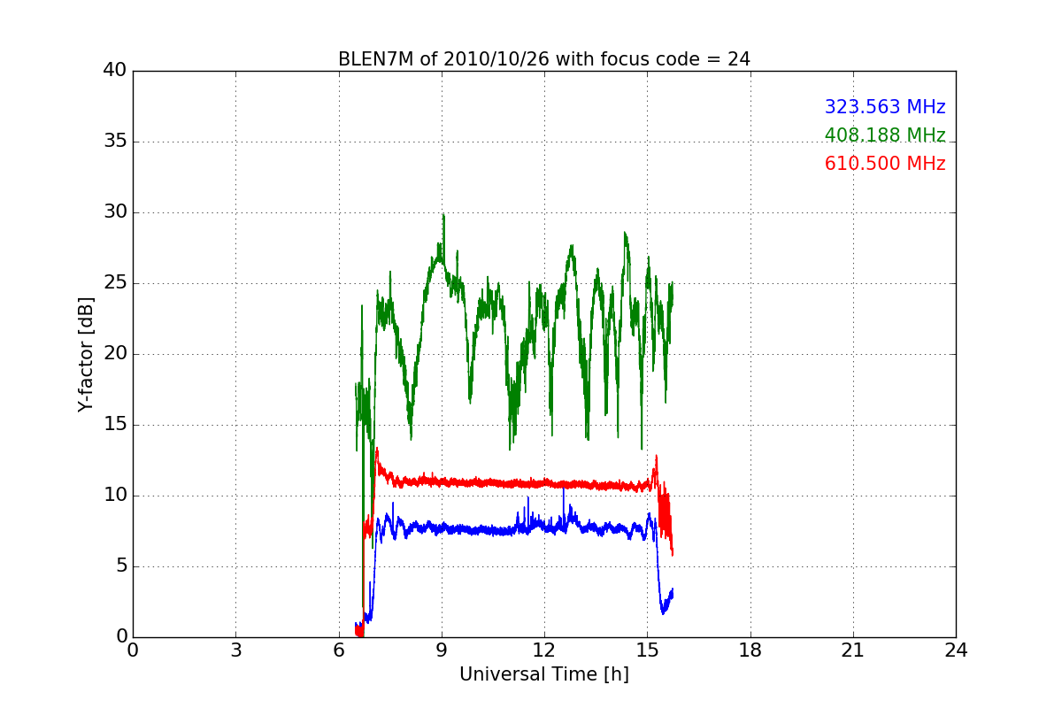
Task: Select the blue '323.563 MHz' legend label
Action: click(885, 107)
